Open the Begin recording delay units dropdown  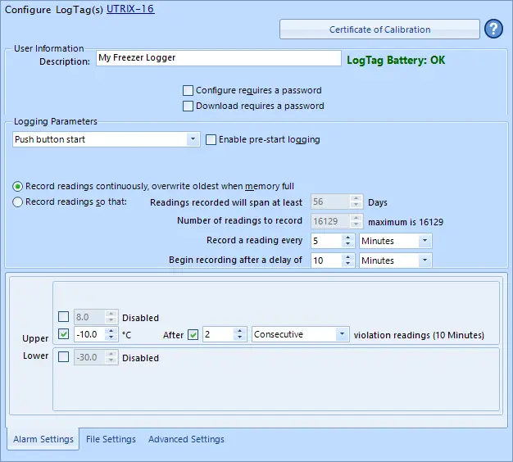(x=424, y=260)
